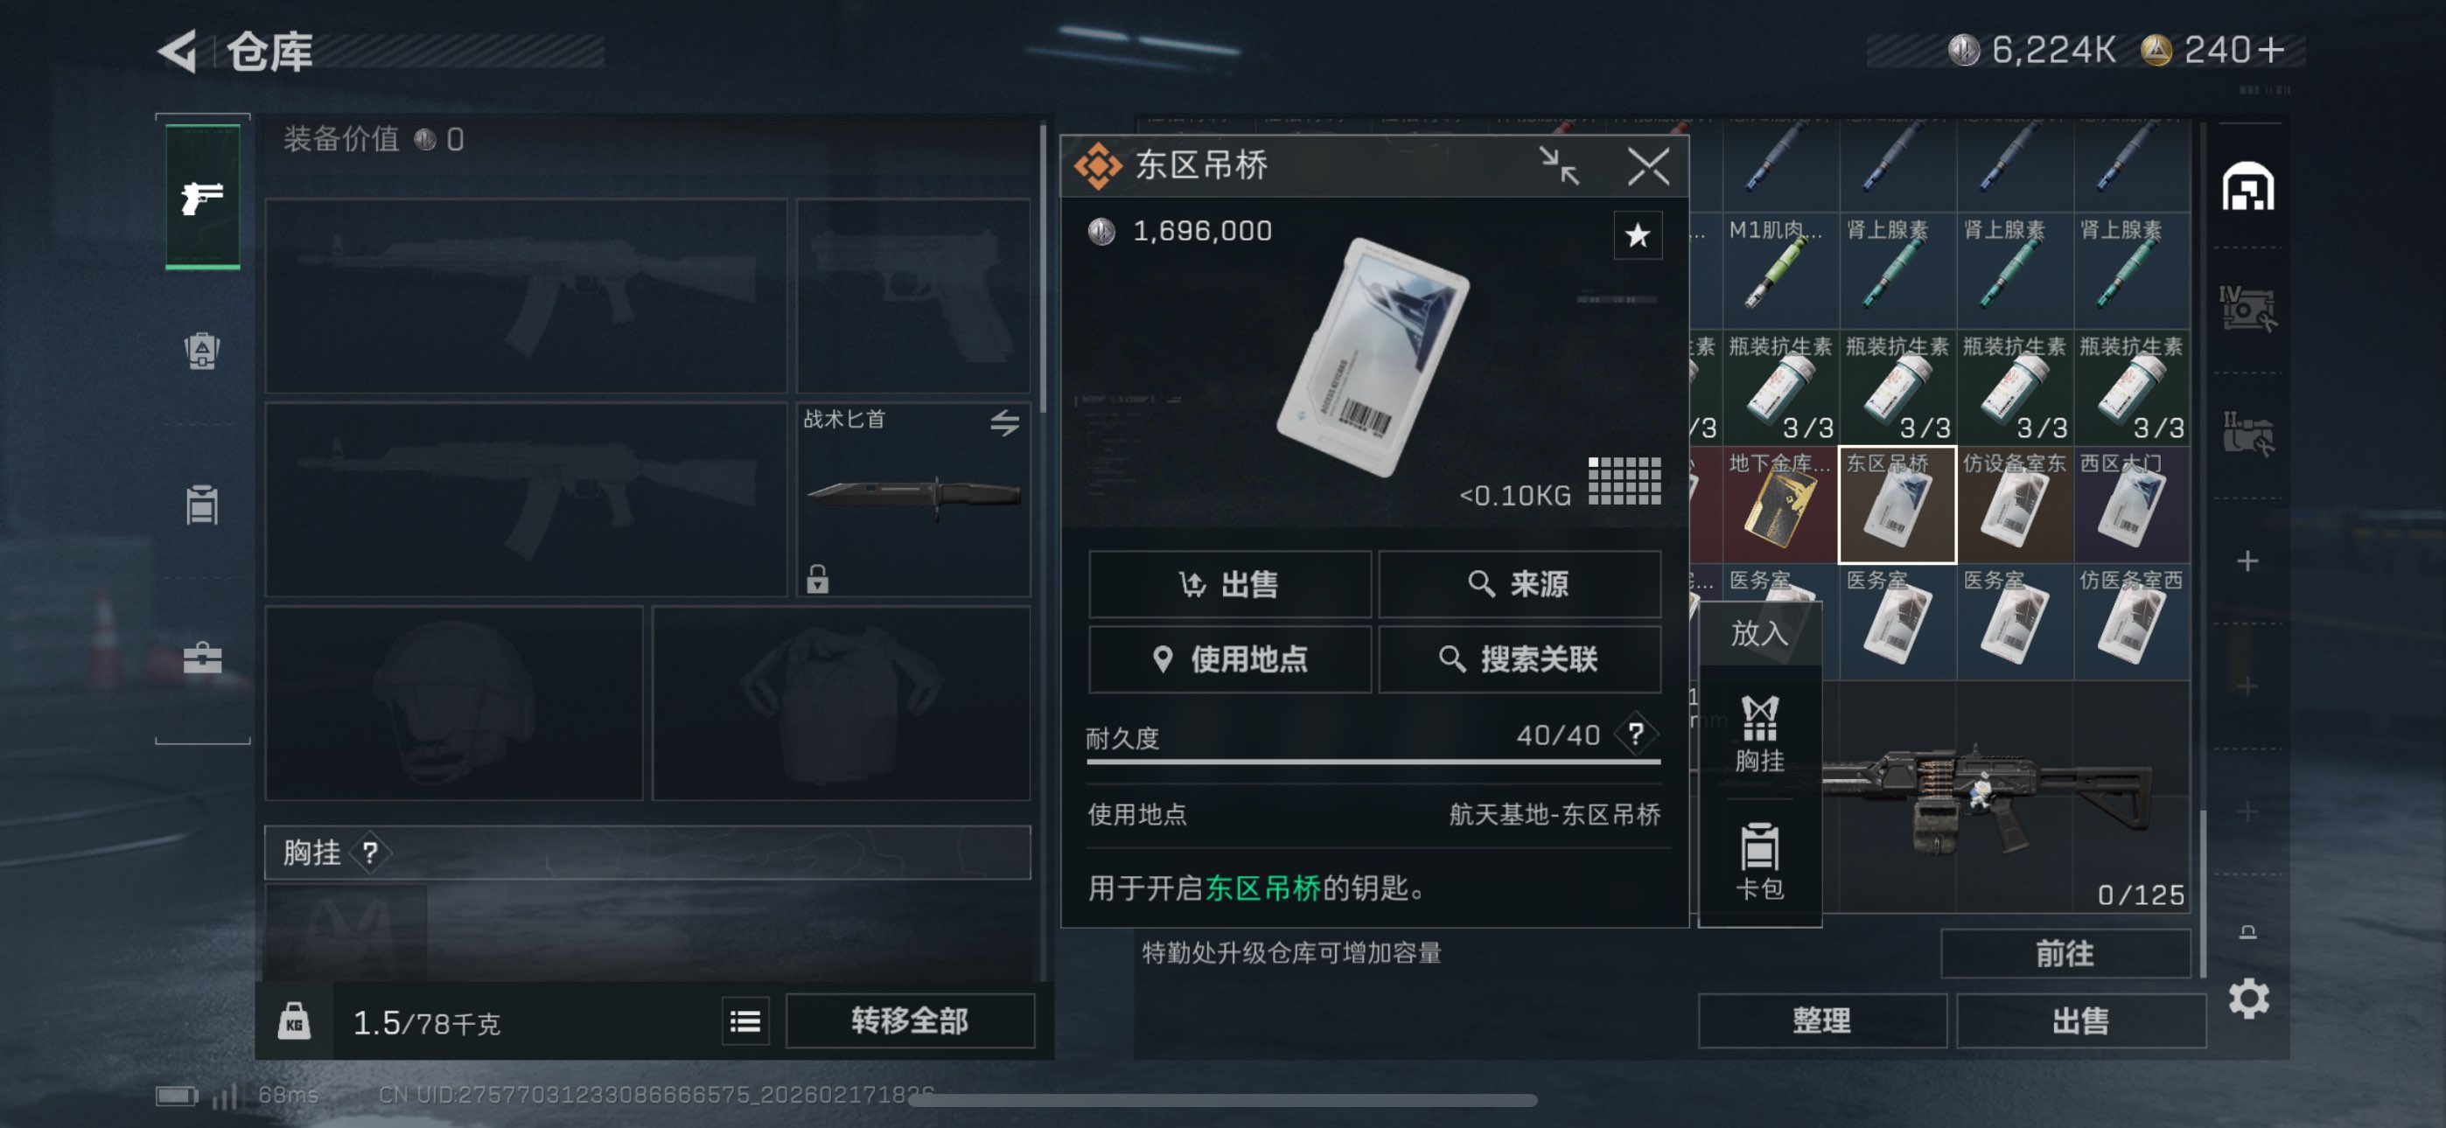Select the 西区大门 keycard thumbnail
This screenshot has width=2446, height=1128.
(2131, 505)
